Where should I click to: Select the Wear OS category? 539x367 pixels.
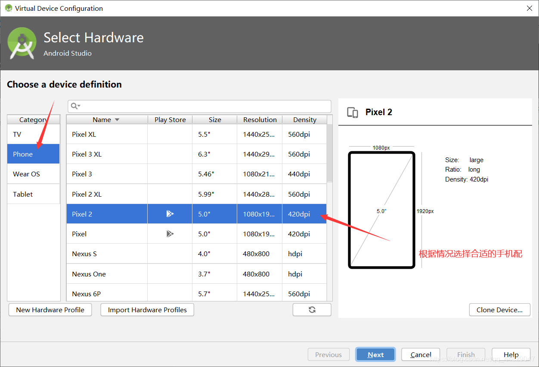click(x=34, y=174)
